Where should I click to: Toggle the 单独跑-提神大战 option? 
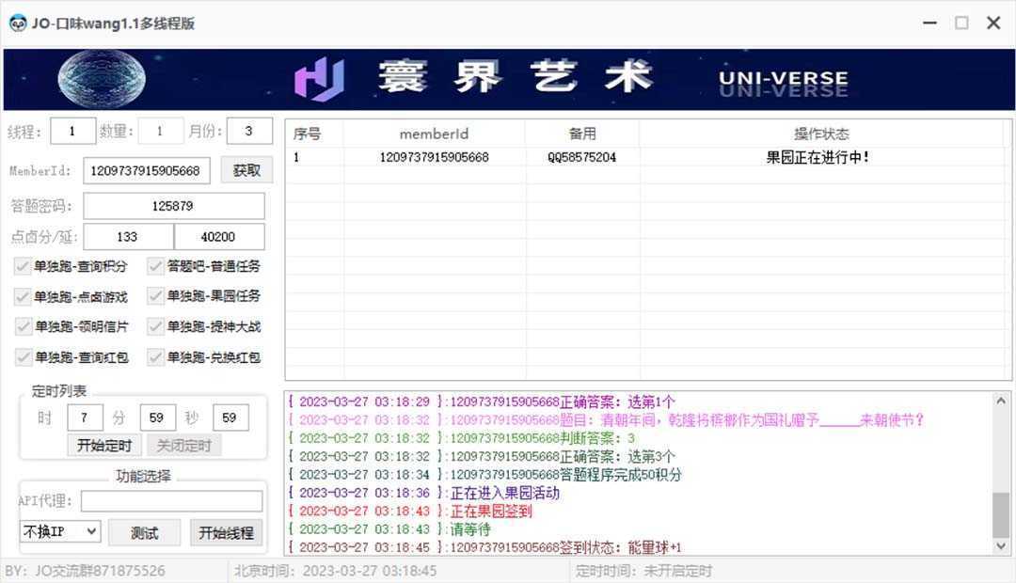pos(156,326)
